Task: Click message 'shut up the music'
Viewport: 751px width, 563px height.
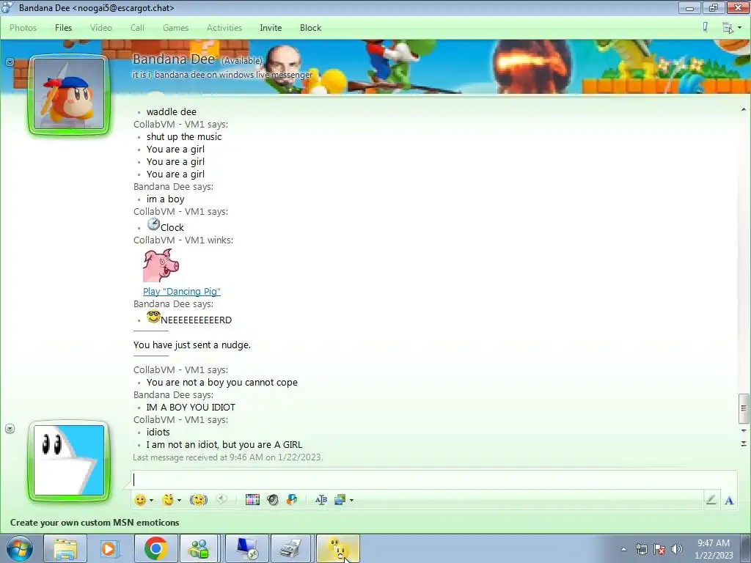Action: 184,137
